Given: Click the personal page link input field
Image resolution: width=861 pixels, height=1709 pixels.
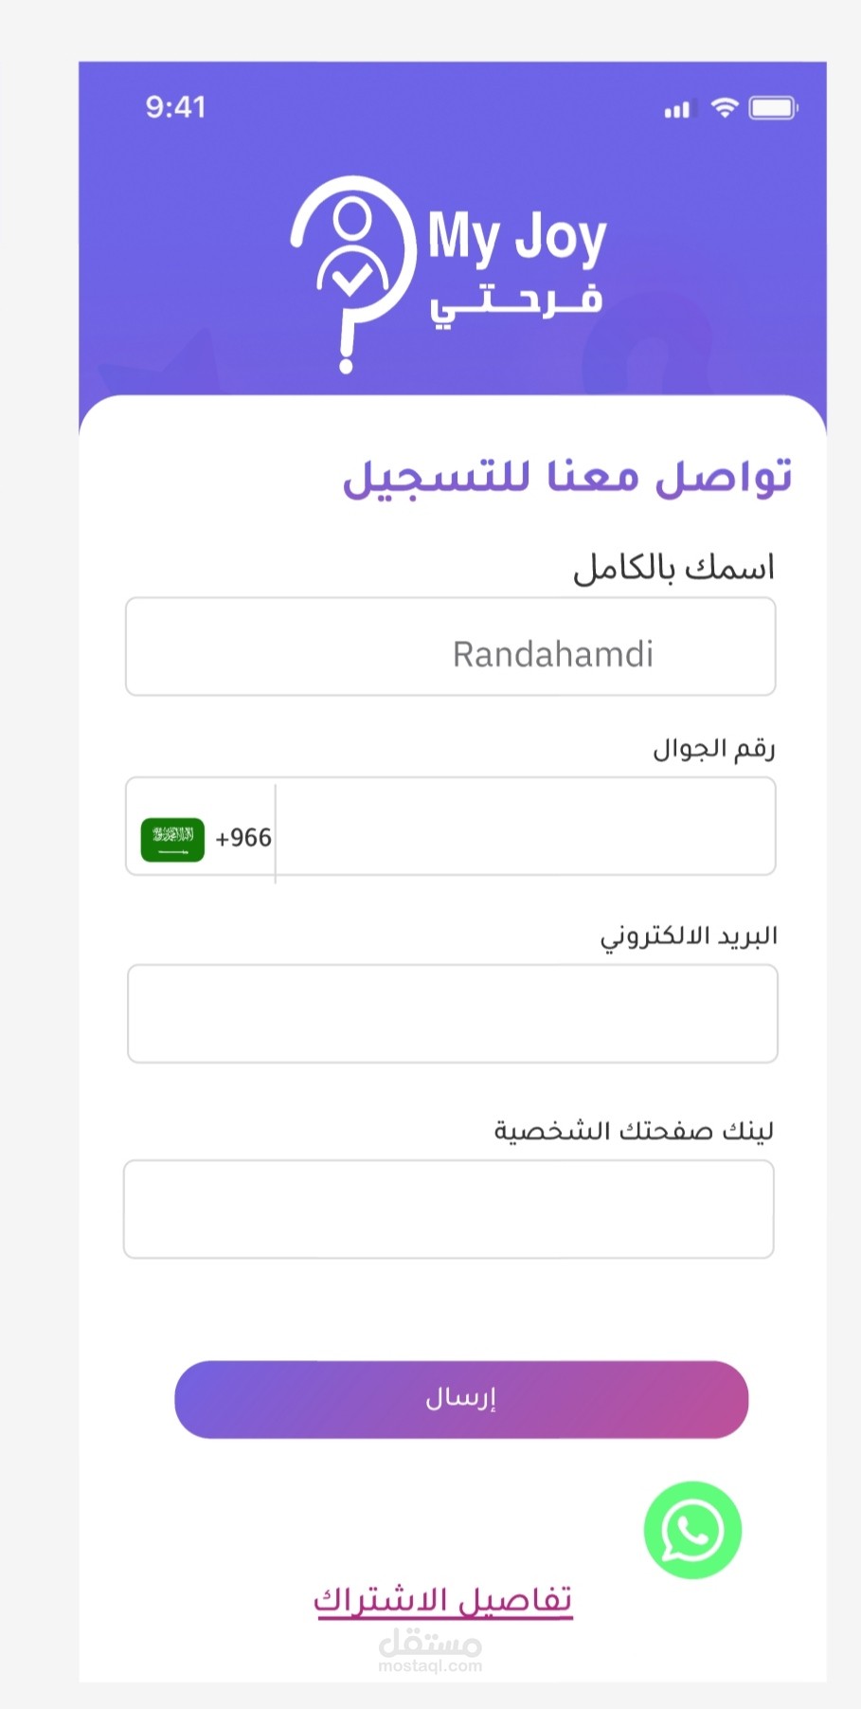Looking at the screenshot, I should pos(449,1209).
